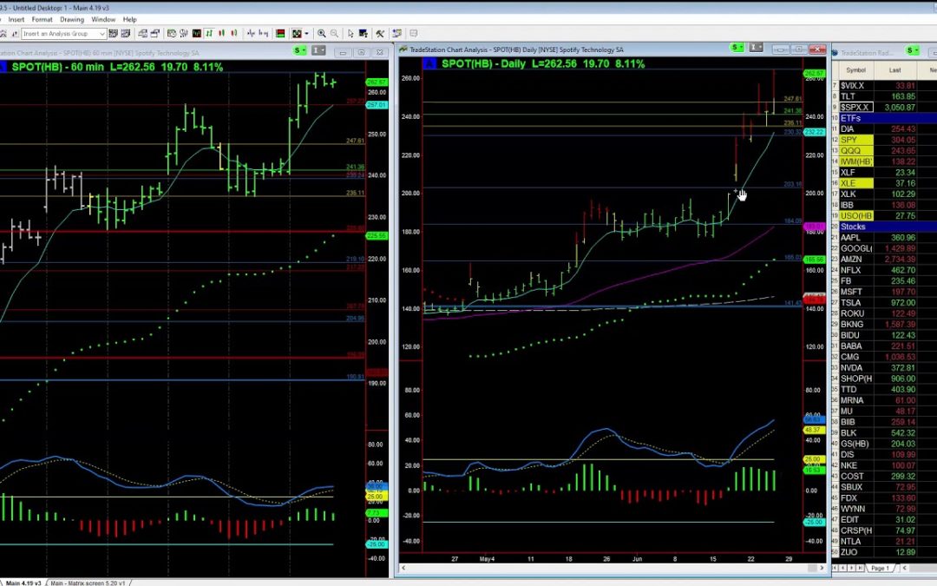Click the printer-like toolbar icon left of the calendar icon
937x586 pixels.
154,34
